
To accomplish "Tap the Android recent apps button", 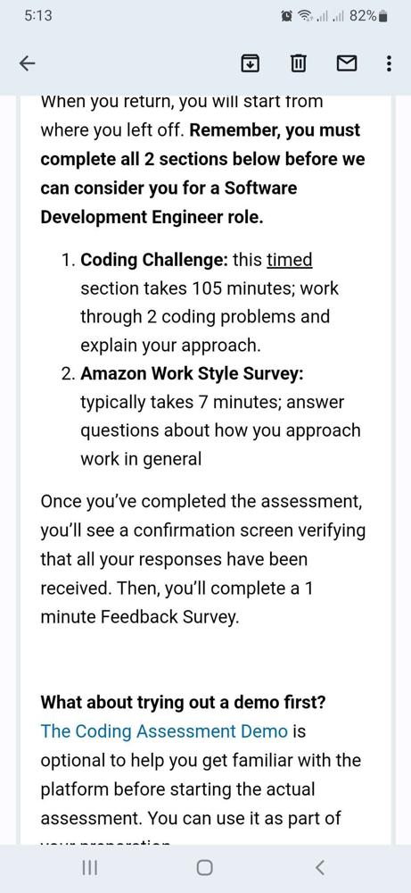I will point(90,867).
